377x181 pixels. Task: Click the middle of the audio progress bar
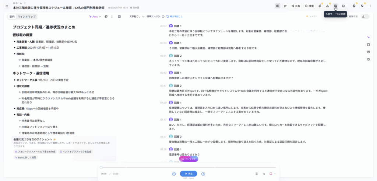pyautogui.click(x=188, y=167)
